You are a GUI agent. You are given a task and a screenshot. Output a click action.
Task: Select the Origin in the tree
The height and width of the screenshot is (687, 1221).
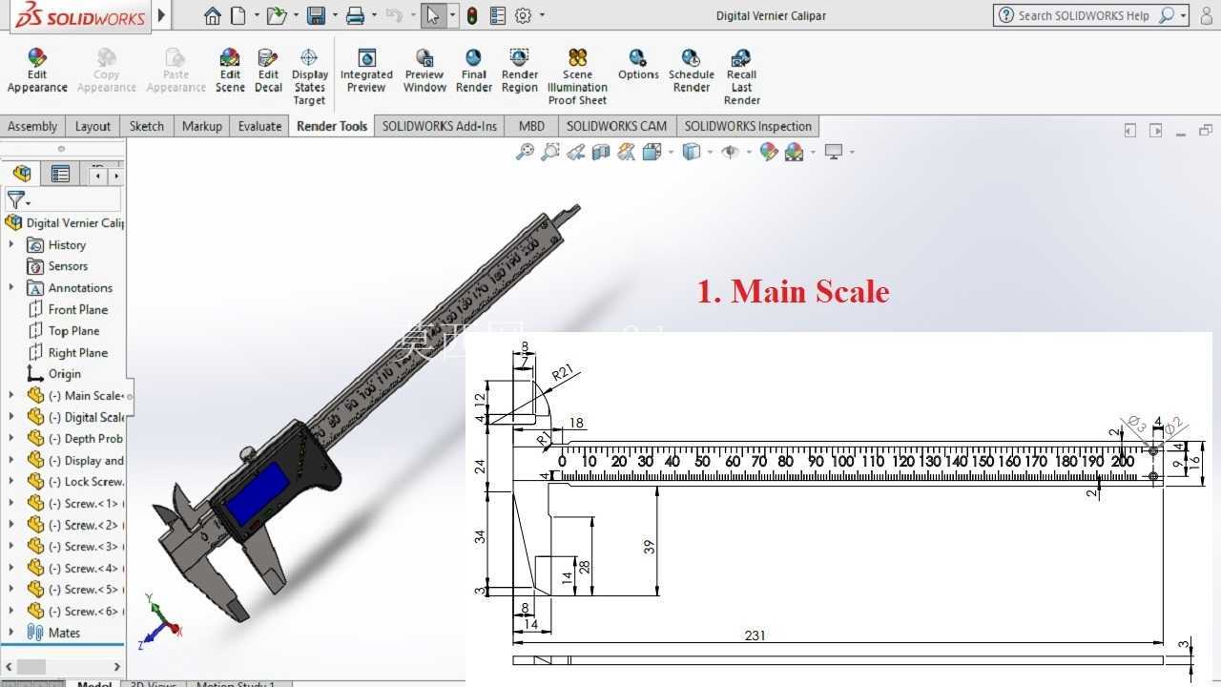(x=54, y=373)
